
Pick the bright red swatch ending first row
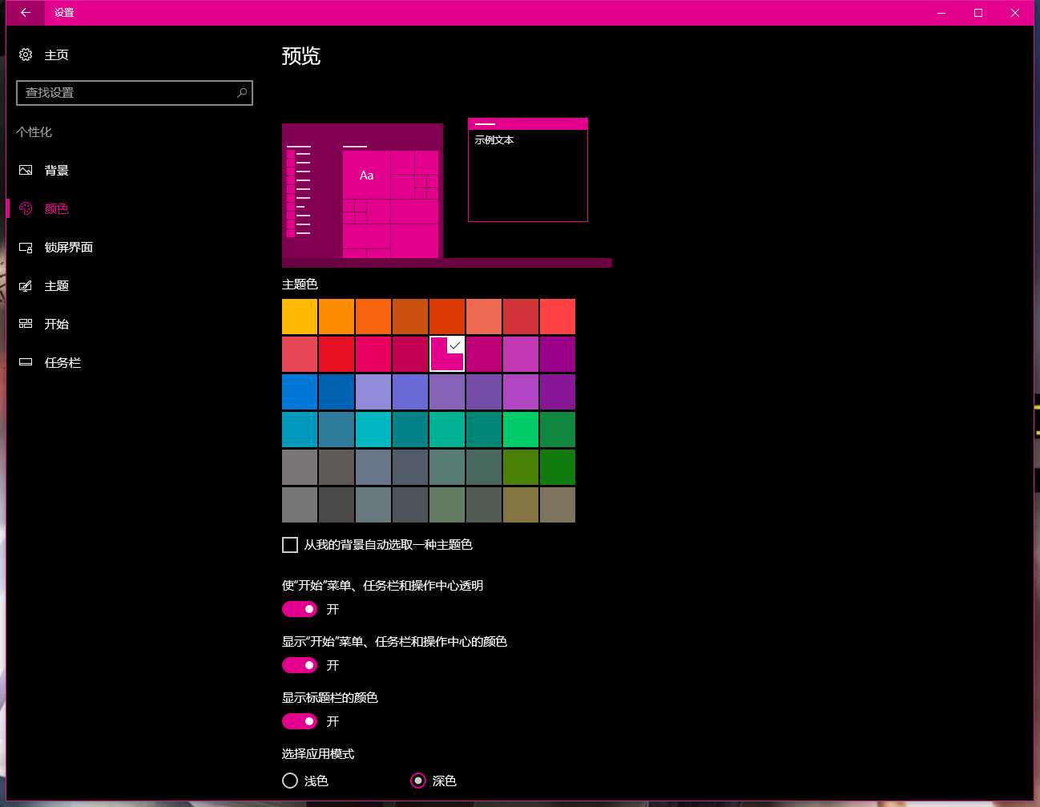coord(558,317)
